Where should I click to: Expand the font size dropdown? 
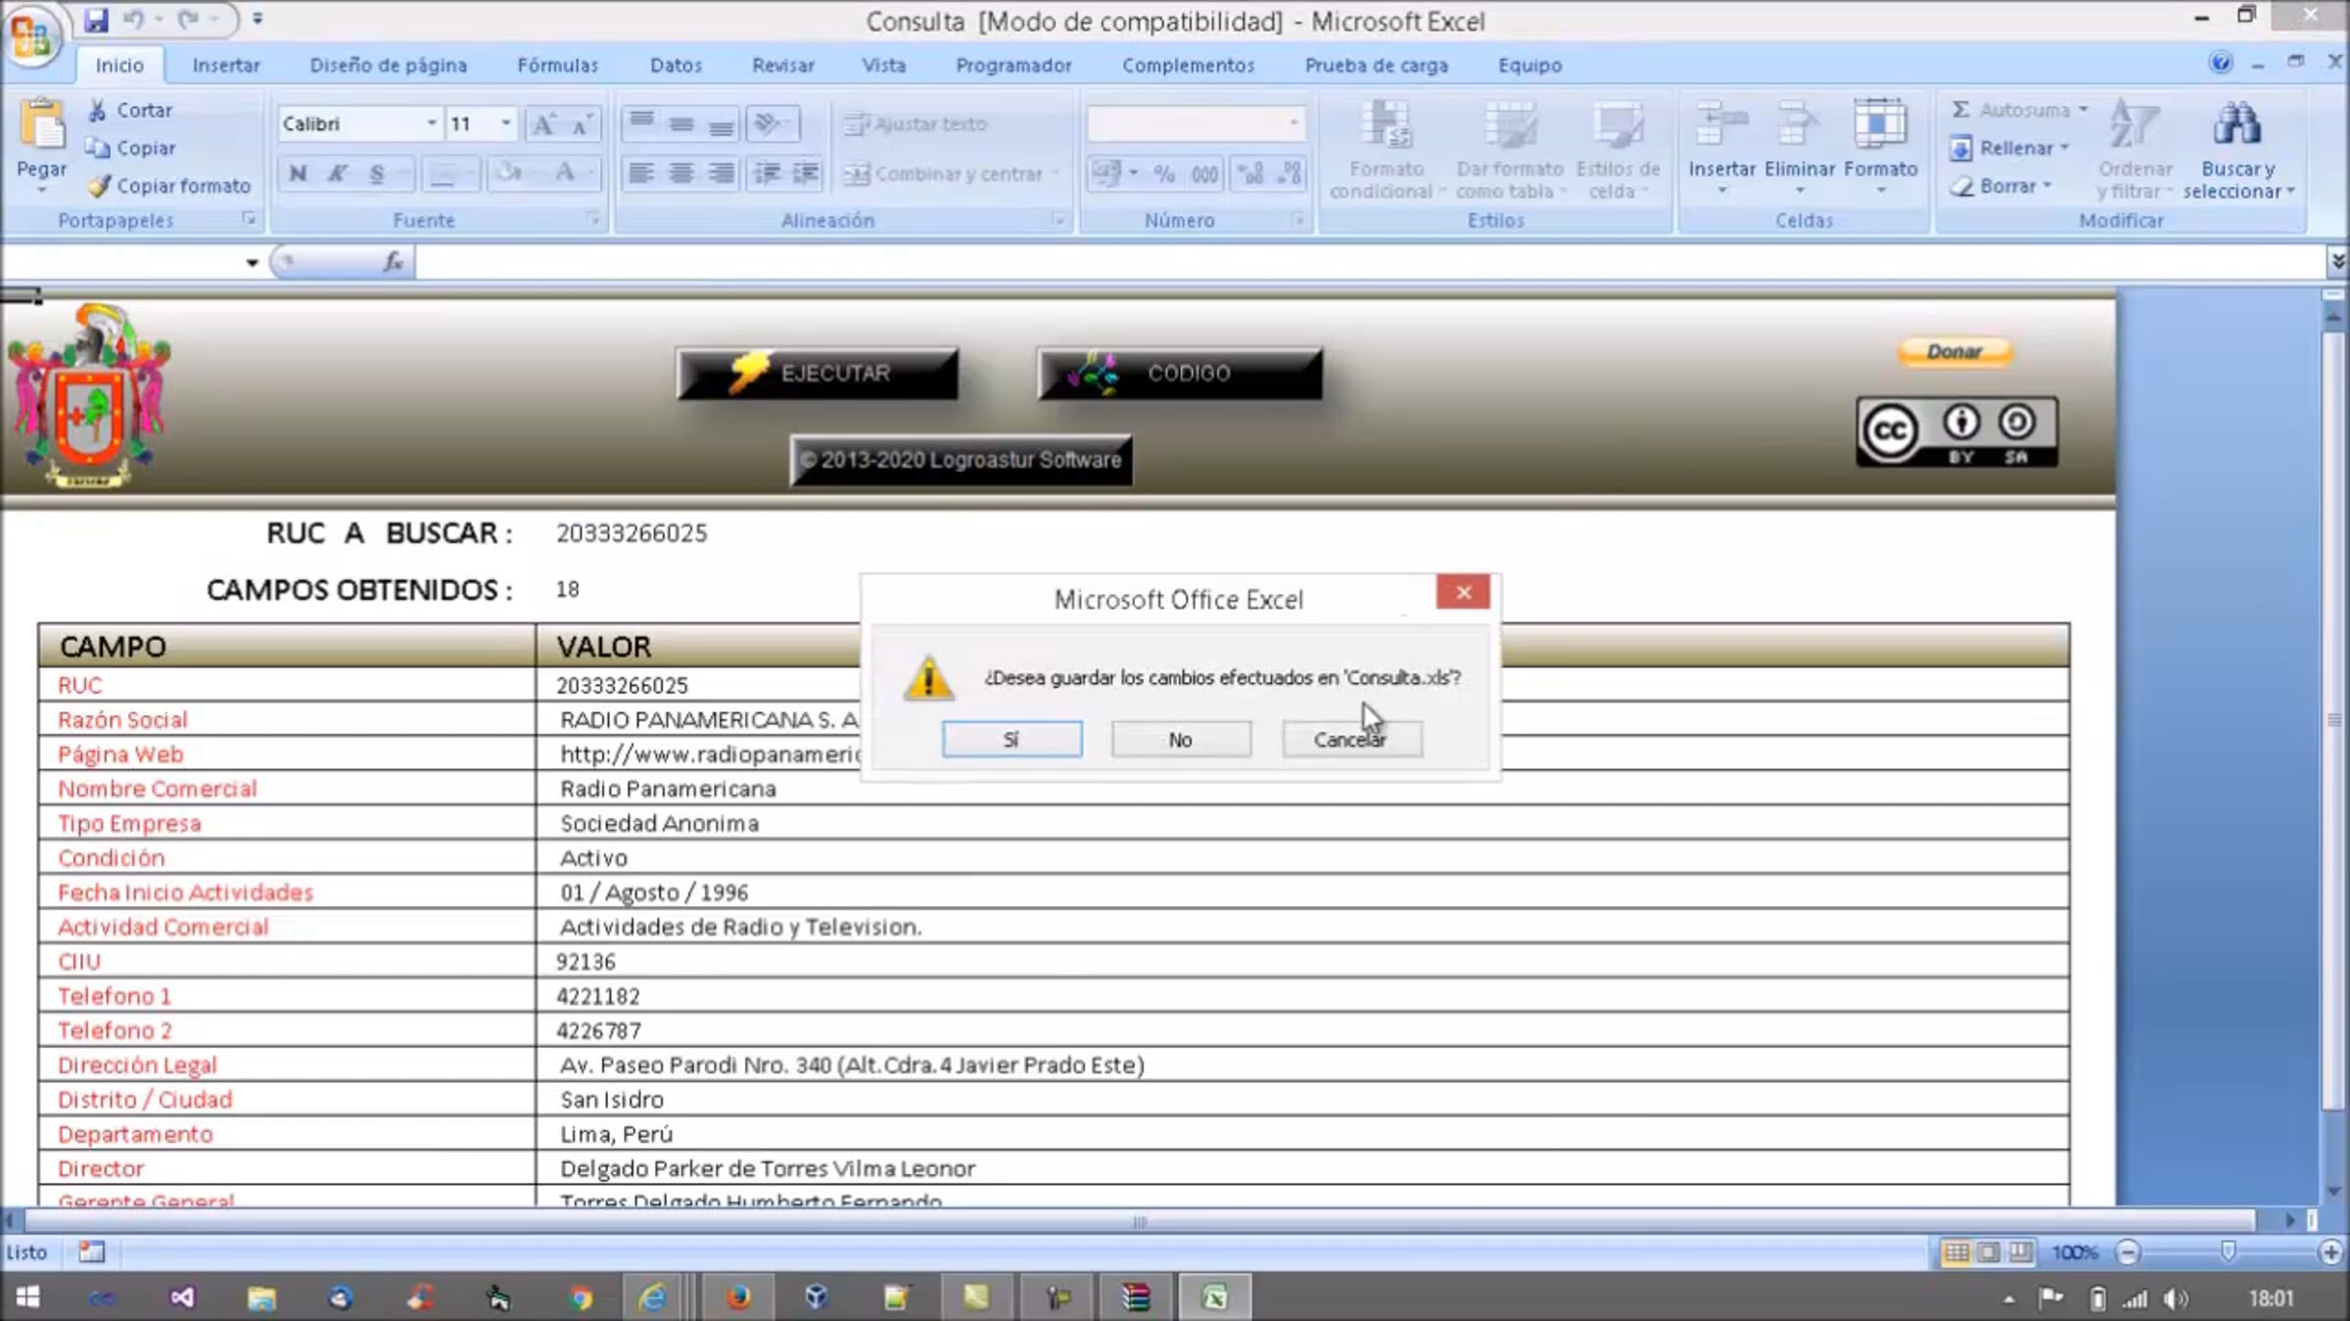pyautogui.click(x=505, y=123)
